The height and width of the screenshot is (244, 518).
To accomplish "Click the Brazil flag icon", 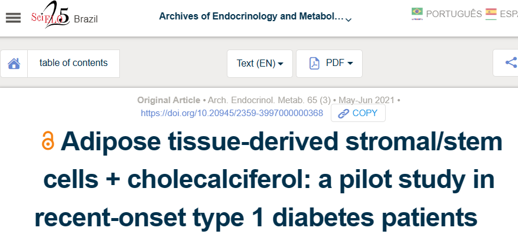I will tap(417, 14).
